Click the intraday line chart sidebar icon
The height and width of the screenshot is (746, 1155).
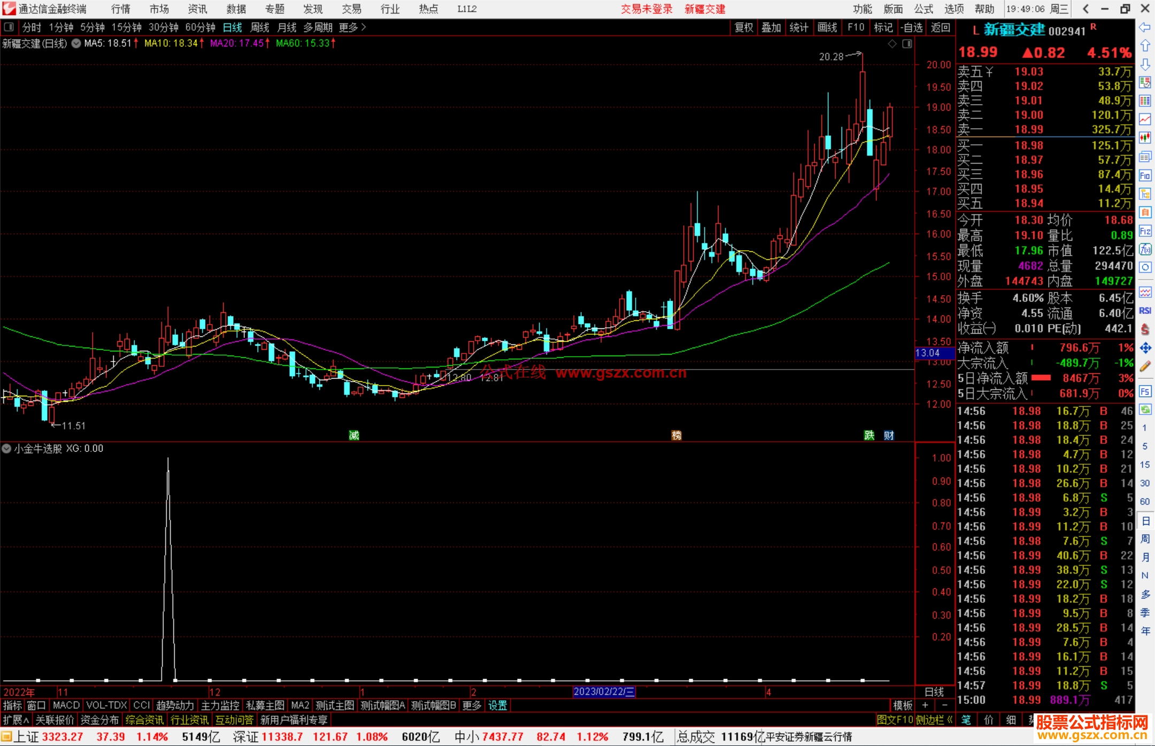pyautogui.click(x=1145, y=119)
